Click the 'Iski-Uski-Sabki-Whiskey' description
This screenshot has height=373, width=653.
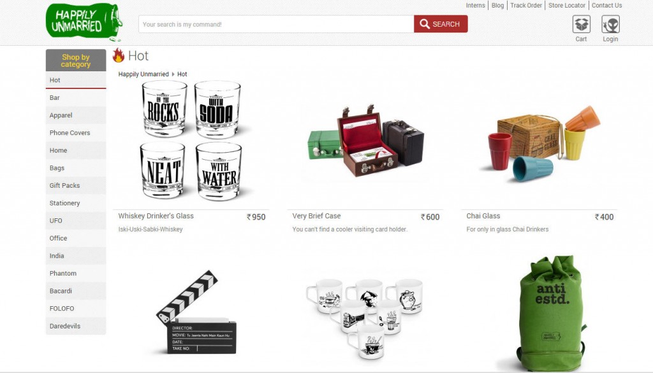tap(150, 229)
